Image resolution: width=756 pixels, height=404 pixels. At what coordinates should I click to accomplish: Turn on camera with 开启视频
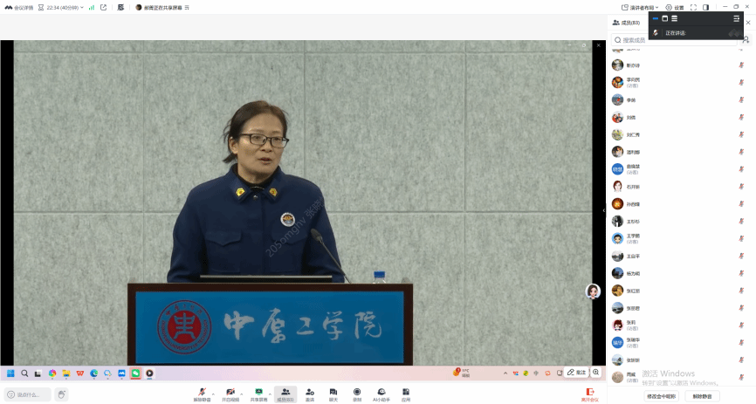click(x=230, y=394)
